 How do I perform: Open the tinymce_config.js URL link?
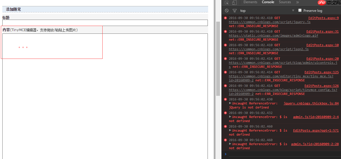point(283,90)
